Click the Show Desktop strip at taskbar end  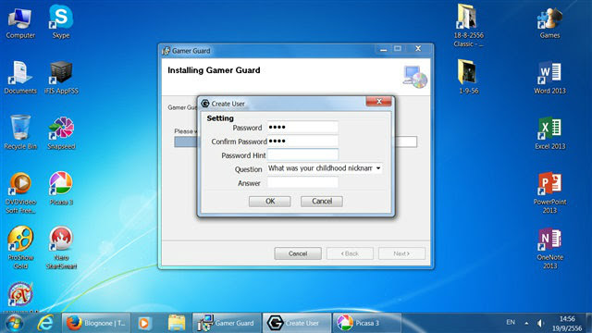tap(588, 323)
